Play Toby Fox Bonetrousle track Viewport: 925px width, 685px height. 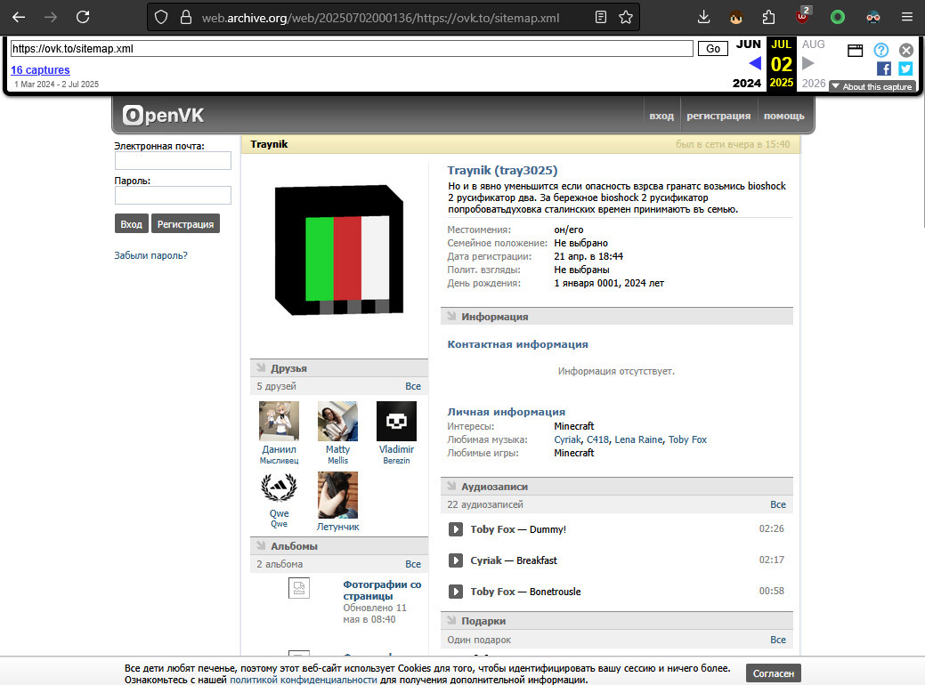point(456,592)
